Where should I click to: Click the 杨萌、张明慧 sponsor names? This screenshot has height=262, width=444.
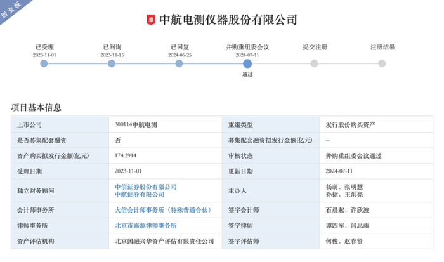344,187
